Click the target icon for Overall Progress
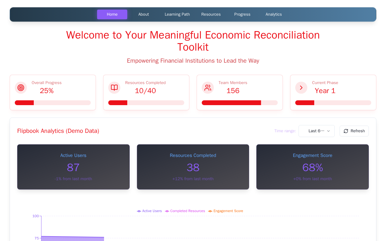The height and width of the screenshot is (241, 386). [21, 88]
